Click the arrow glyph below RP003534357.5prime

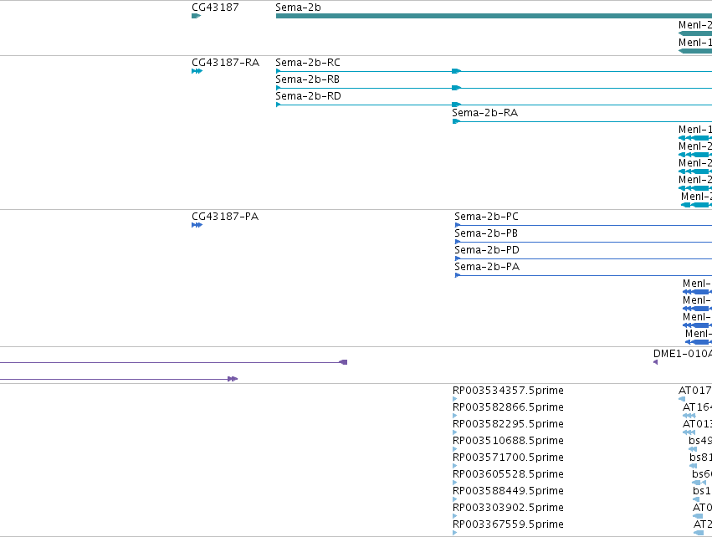click(455, 399)
